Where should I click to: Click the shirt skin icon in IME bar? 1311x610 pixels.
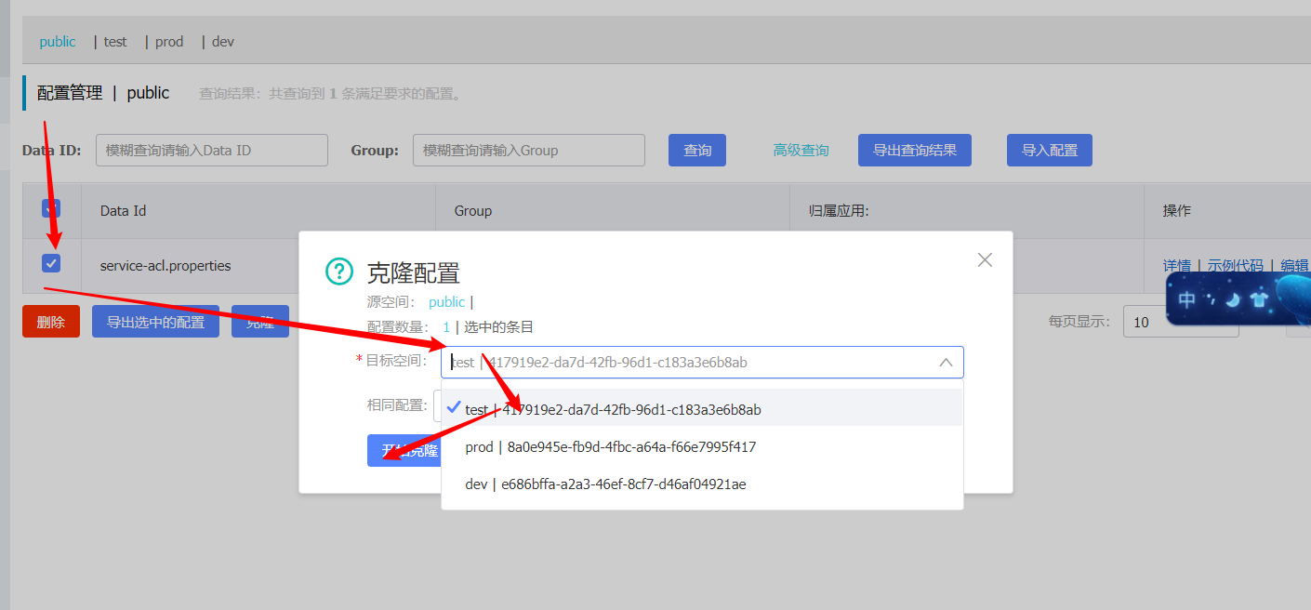pos(1259,299)
